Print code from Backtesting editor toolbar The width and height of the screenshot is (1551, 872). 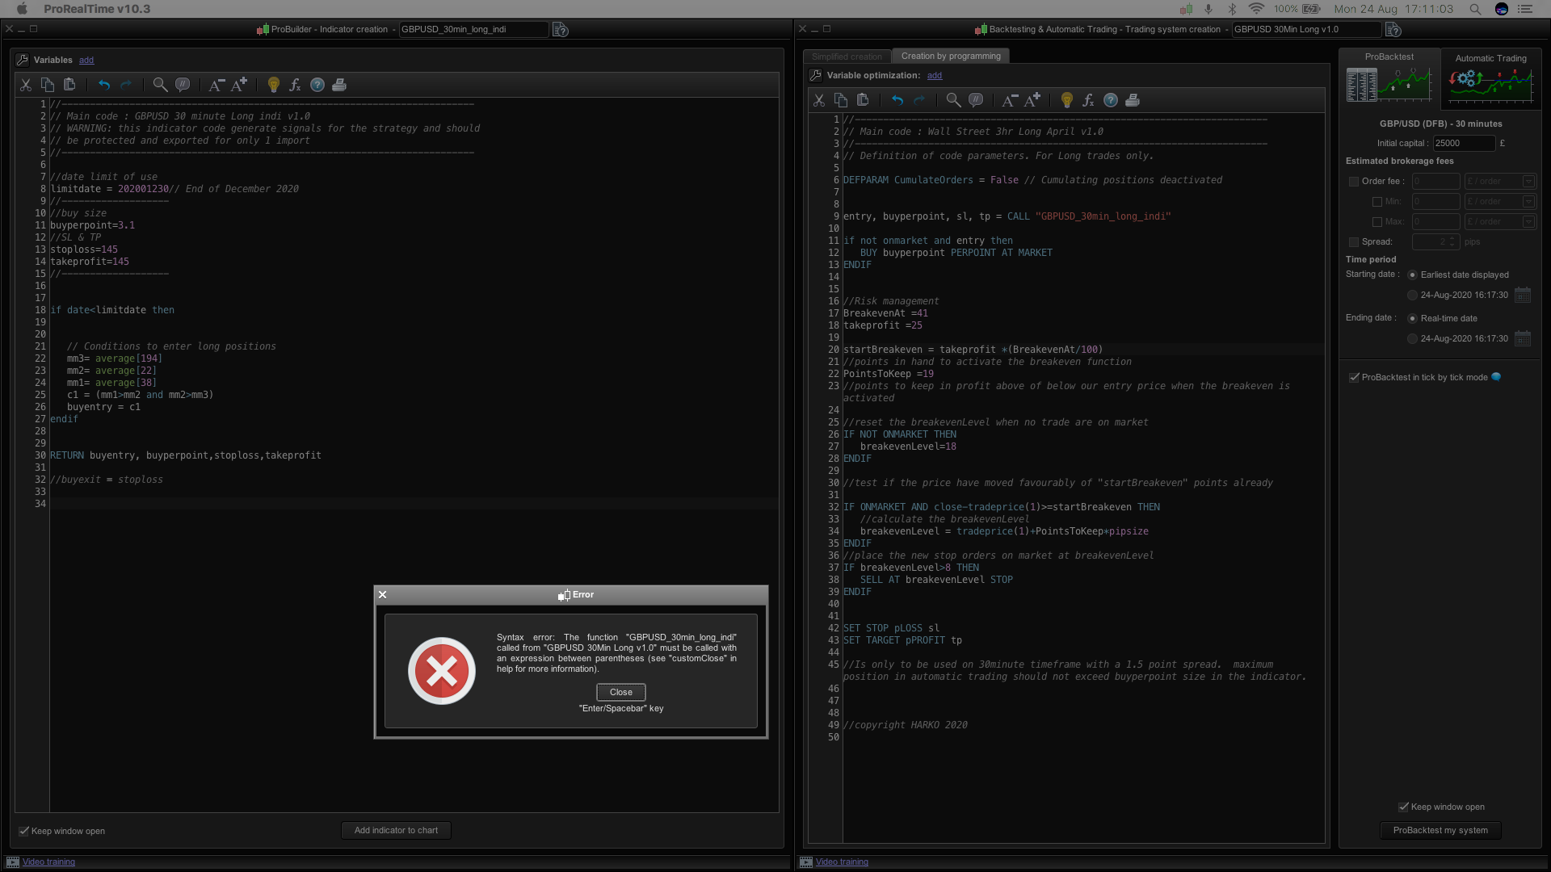point(1133,100)
